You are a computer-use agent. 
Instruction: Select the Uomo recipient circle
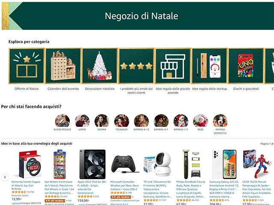pos(82,120)
